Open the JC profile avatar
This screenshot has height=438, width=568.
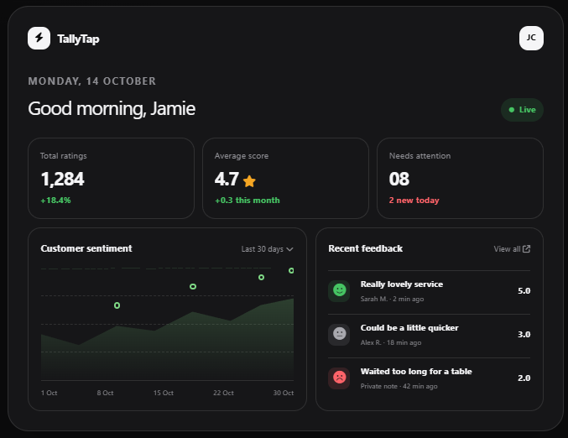pos(531,38)
